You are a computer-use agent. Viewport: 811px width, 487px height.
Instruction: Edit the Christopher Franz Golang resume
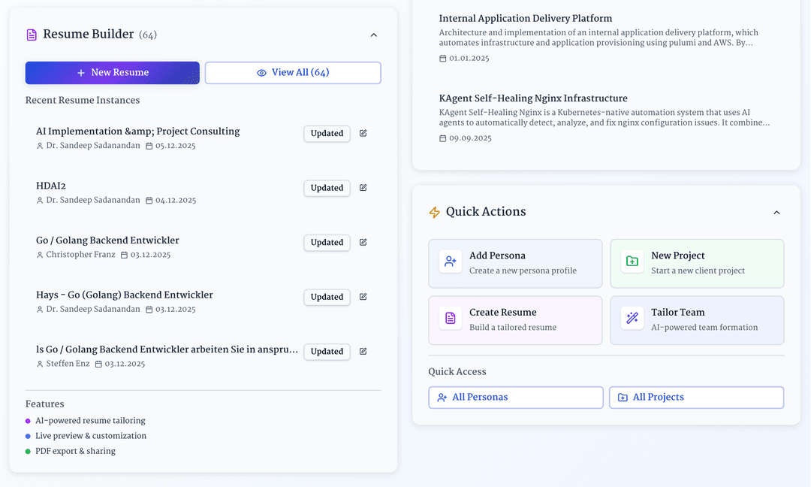point(363,242)
